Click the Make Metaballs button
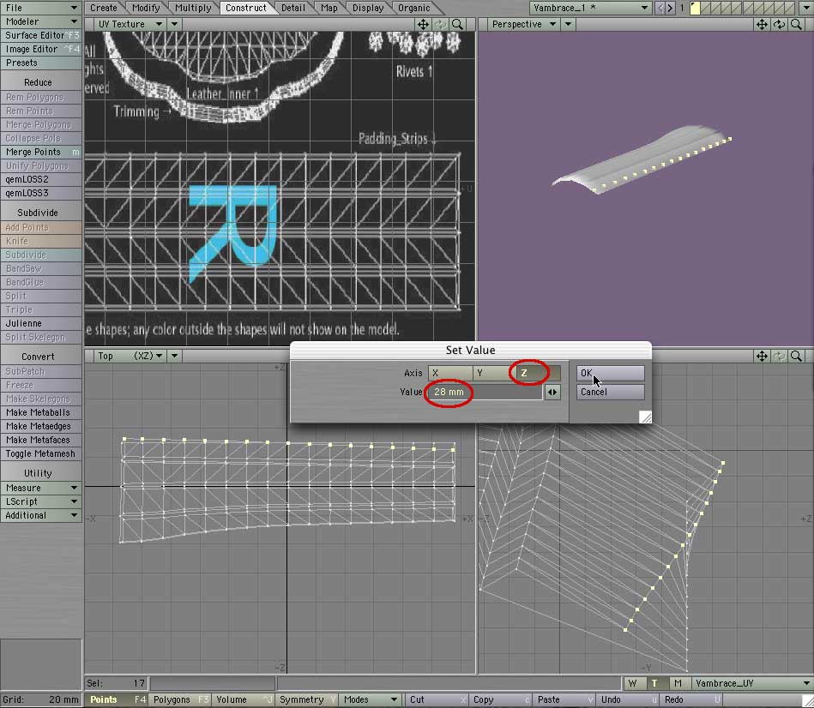Image resolution: width=814 pixels, height=708 pixels. pos(41,413)
